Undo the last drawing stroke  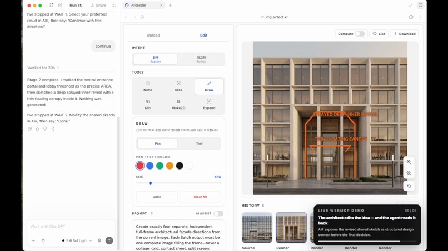click(x=157, y=197)
